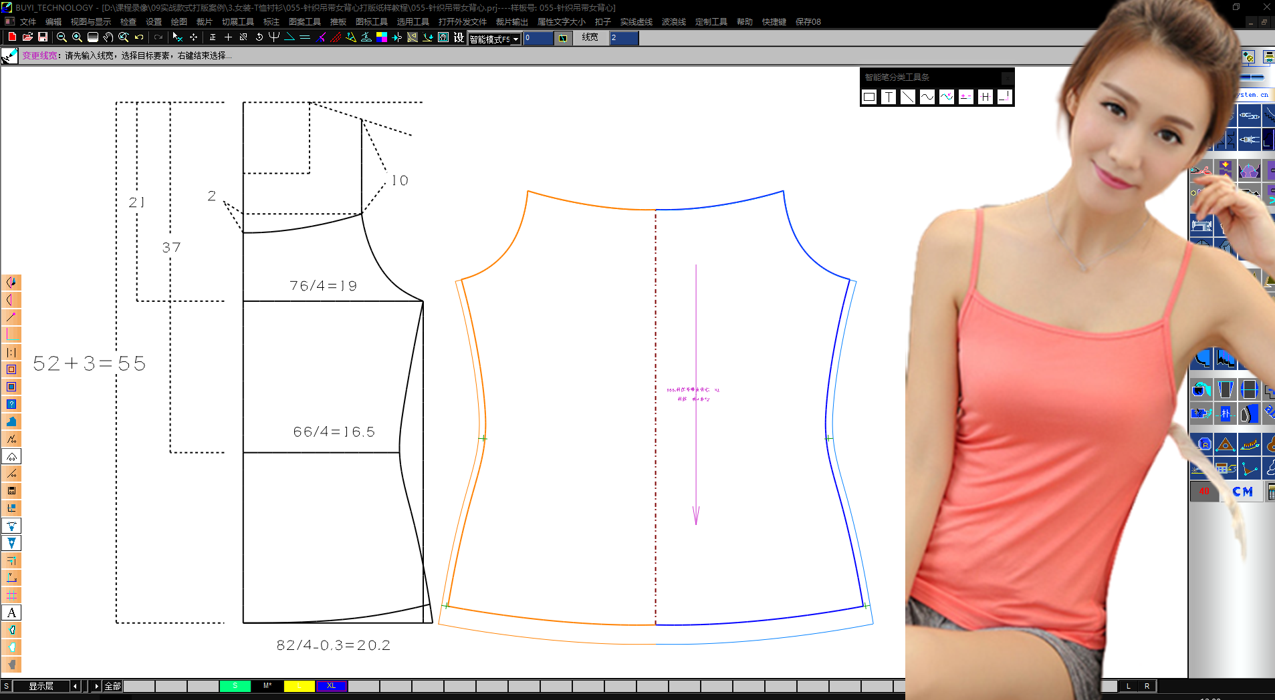Click the sewing machine icon in right panel
The image size is (1275, 700).
click(1201, 225)
